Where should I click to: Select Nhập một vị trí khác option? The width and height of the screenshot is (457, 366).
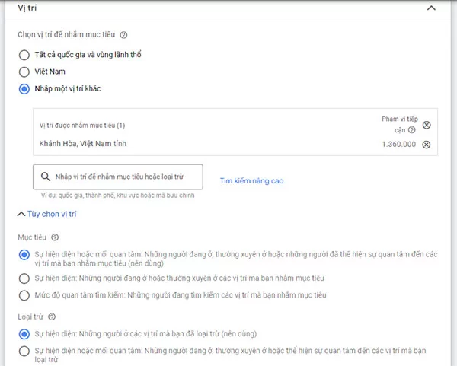pyautogui.click(x=24, y=89)
